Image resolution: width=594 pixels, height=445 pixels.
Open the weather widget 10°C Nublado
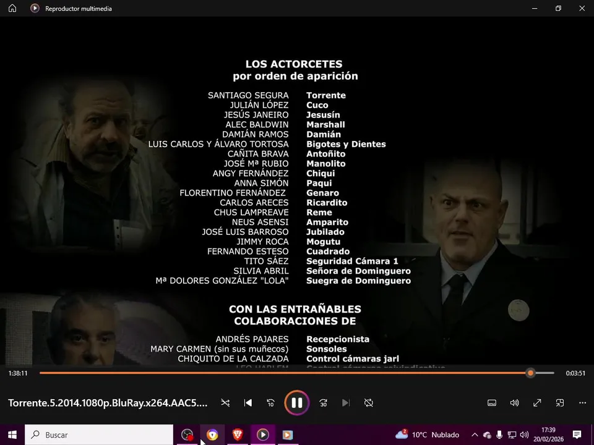(x=427, y=434)
